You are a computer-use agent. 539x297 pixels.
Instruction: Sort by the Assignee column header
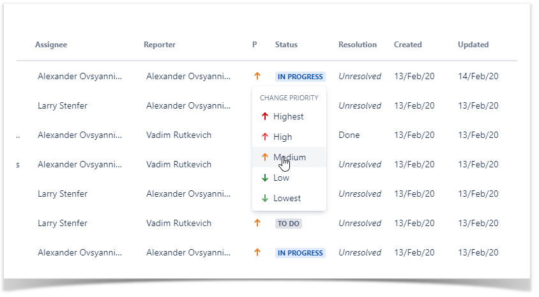pyautogui.click(x=51, y=45)
